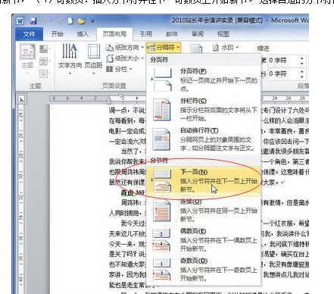
Task: Switch to the 开始 tab
Action: tap(57, 34)
